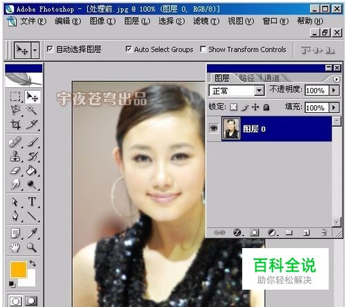The width and height of the screenshot is (346, 307).
Task: Create new fill or adjustment layer
Action: coord(272,232)
